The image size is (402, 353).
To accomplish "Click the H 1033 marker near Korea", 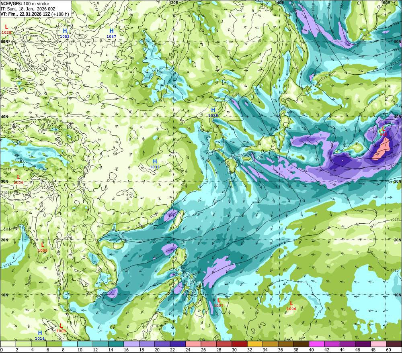I will point(213,112).
